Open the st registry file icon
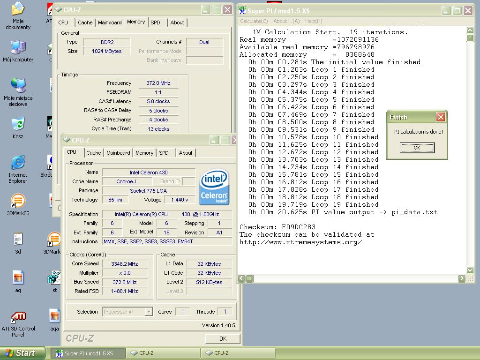The height and width of the screenshot is (360, 480). coord(54,282)
